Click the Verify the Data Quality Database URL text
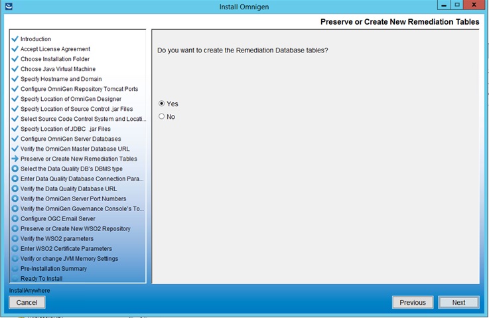The image size is (489, 318). (68, 189)
